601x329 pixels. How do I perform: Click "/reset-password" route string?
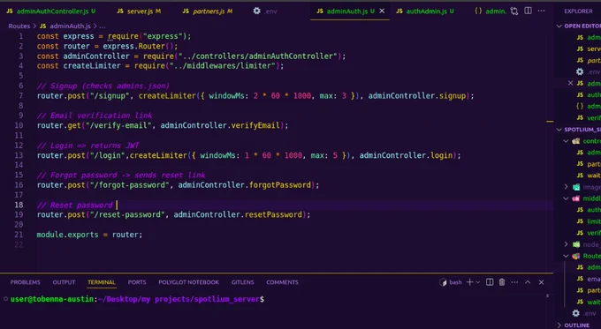pos(128,214)
